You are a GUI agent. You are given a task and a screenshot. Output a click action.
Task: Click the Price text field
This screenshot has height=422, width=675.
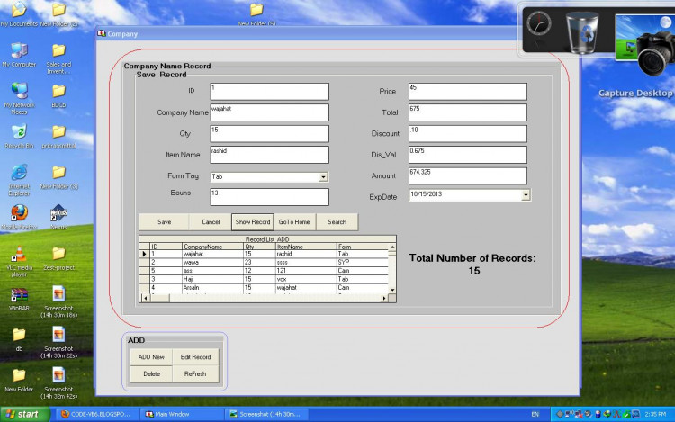pyautogui.click(x=468, y=92)
